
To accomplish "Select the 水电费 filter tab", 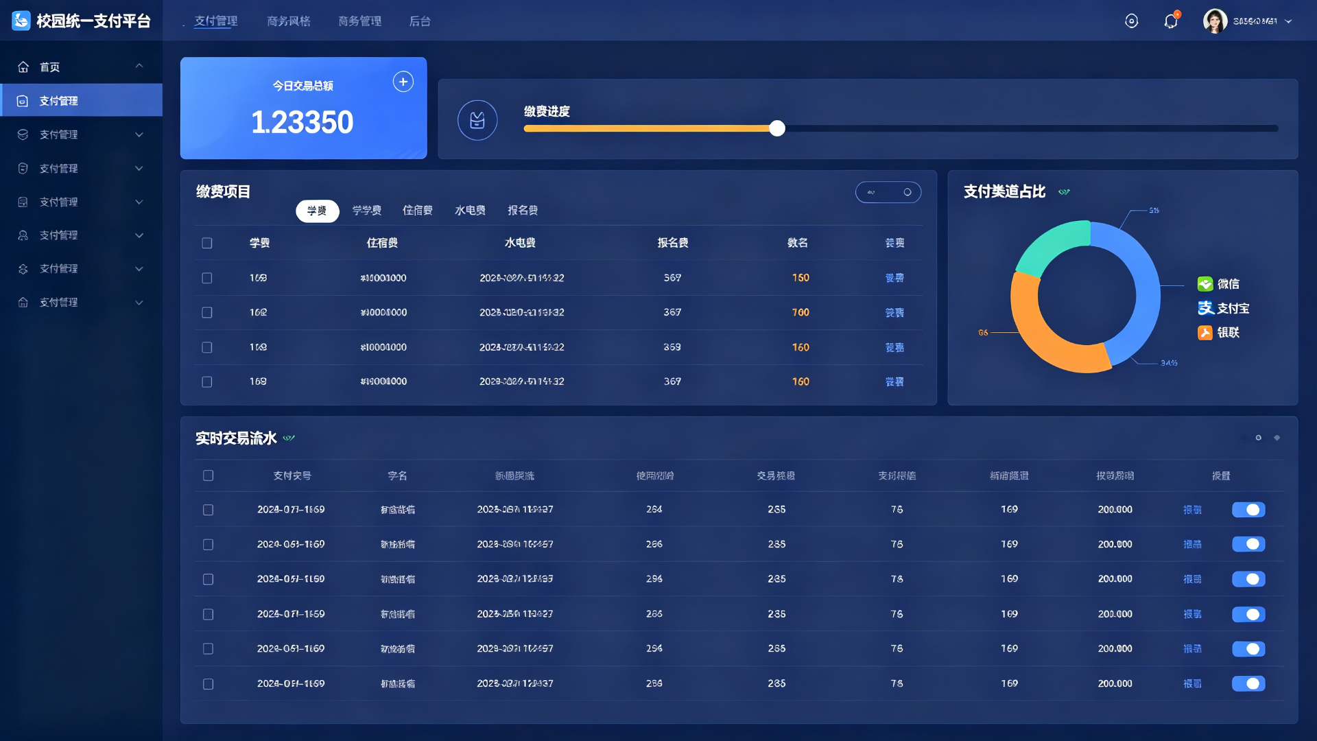I will pyautogui.click(x=470, y=211).
